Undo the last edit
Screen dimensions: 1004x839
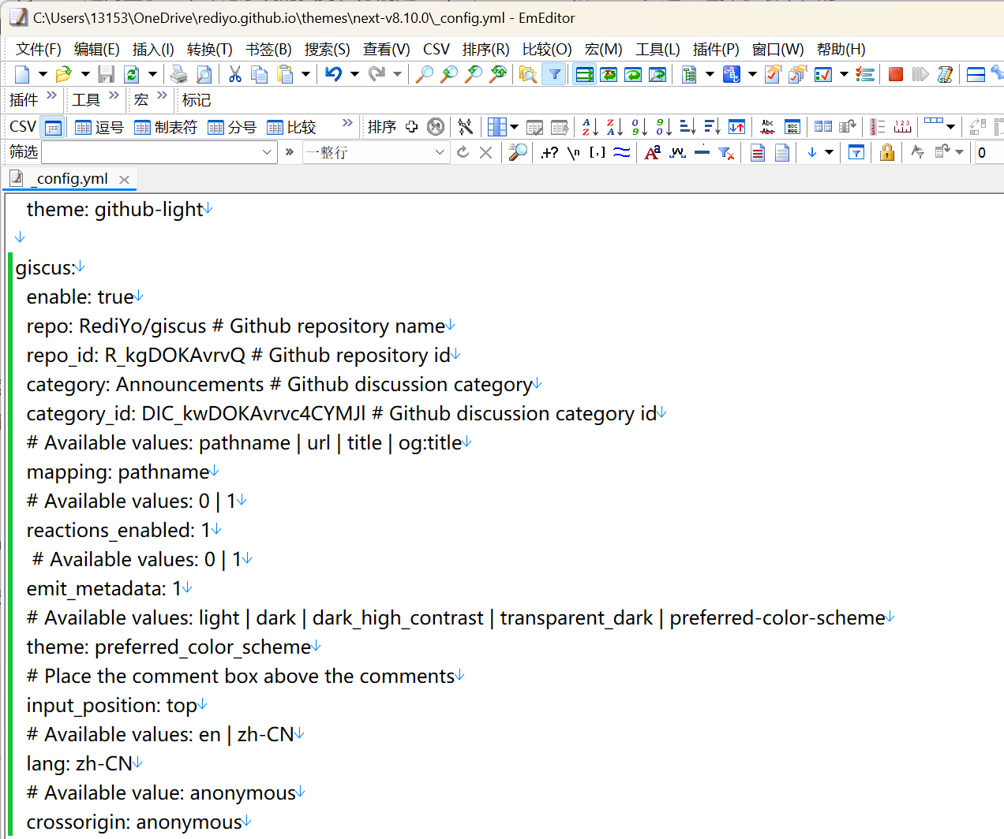(x=334, y=74)
